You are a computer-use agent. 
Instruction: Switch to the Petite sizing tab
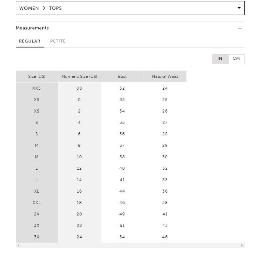[x=58, y=41]
